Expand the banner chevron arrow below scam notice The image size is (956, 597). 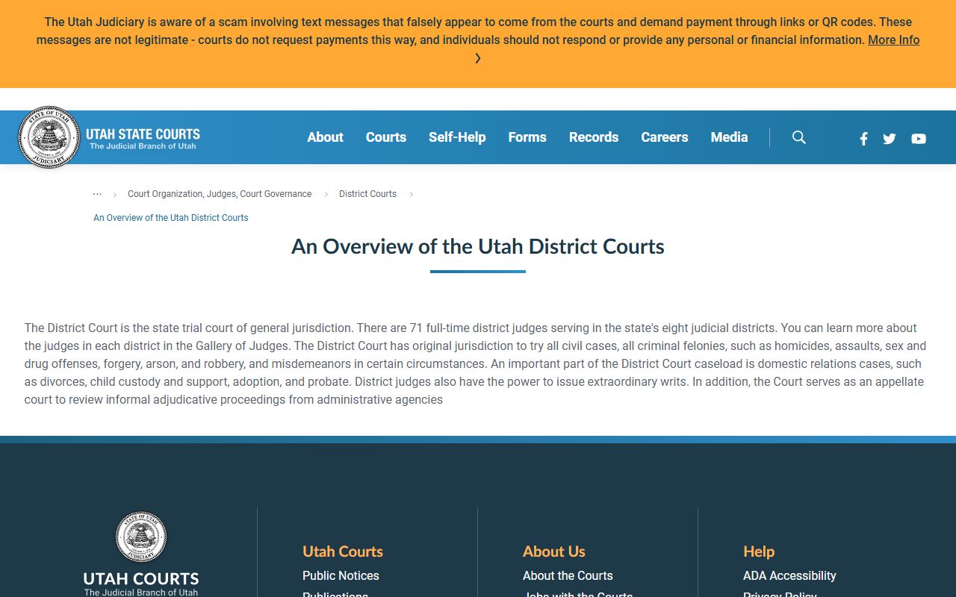point(478,58)
